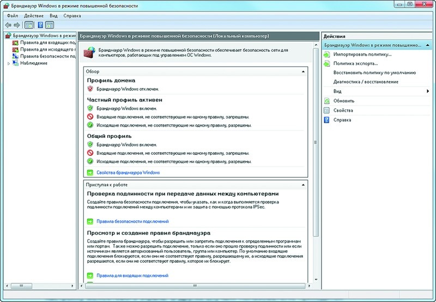Click the refresh icon beside Обновить
Screen dimensions: 436x302
point(326,101)
